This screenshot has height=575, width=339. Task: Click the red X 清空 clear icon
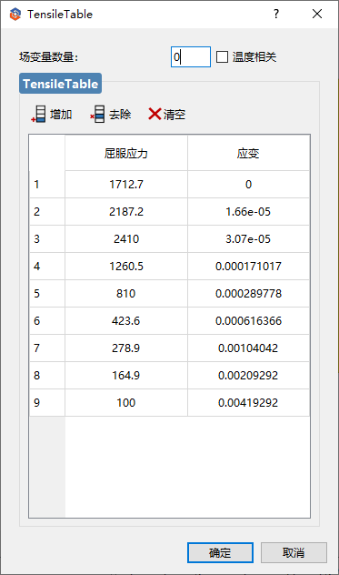pyautogui.click(x=155, y=114)
